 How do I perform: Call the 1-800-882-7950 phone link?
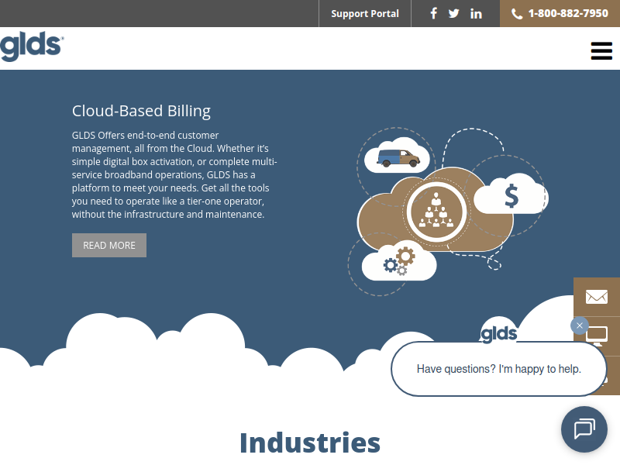click(x=568, y=13)
